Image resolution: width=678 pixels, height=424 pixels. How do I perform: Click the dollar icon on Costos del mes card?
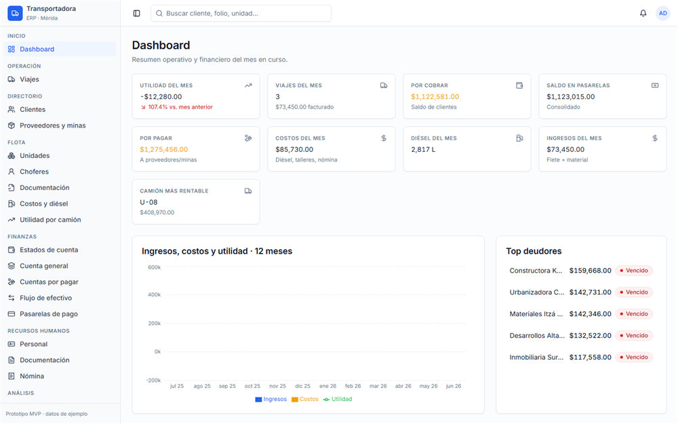tap(384, 138)
